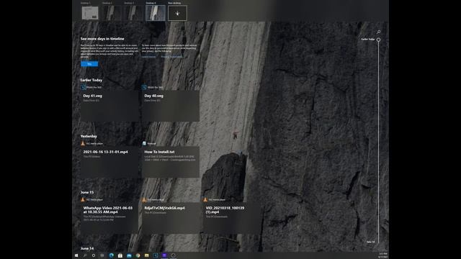Open WhatsApp Video 2021-06-03 activity card
Viewport: 461px width, 259px height.
[x=109, y=218]
